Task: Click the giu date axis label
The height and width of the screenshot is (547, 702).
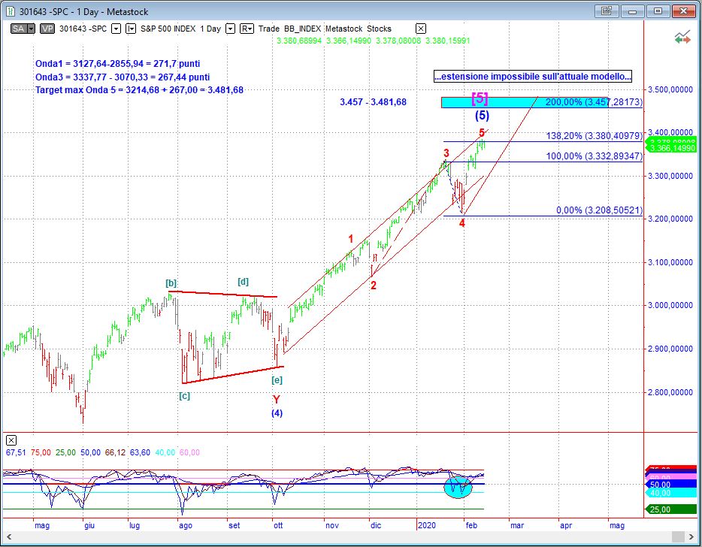Action: pos(89,525)
